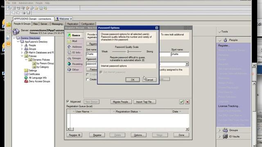The image size is (262, 147).
Task: Select Settings in directory tree
Action: [33, 71]
